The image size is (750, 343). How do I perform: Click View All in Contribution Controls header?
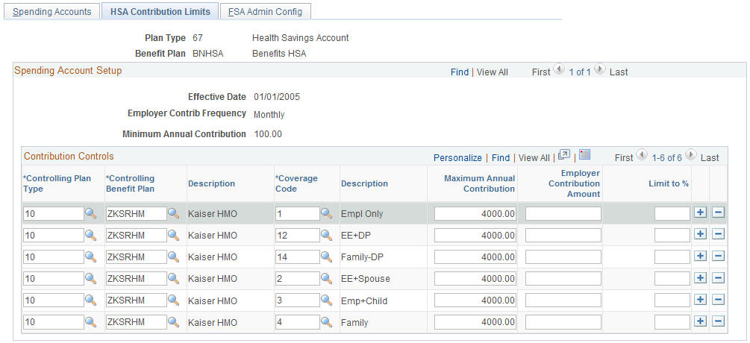[x=534, y=157]
